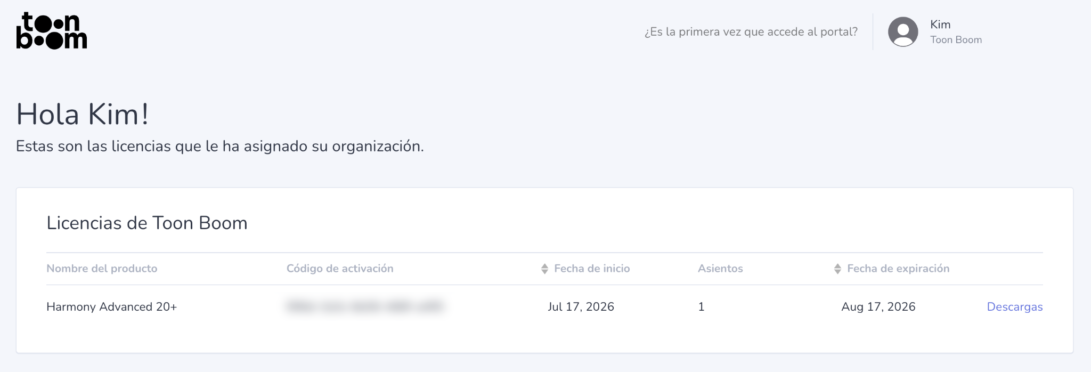The height and width of the screenshot is (372, 1091).
Task: Click the Hola Kim! greeting heading
Action: (83, 114)
